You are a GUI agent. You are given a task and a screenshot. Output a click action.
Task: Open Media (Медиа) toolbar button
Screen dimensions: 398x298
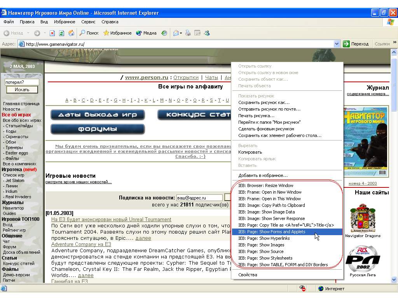tap(146, 33)
